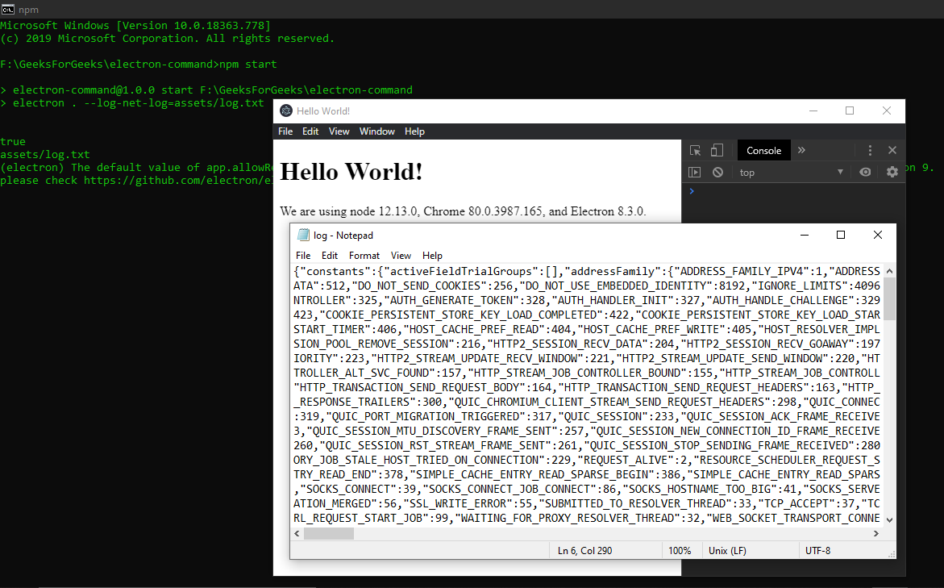Click the Notepad vertical scrollbar thumb
The height and width of the screenshot is (588, 944).
[889, 298]
